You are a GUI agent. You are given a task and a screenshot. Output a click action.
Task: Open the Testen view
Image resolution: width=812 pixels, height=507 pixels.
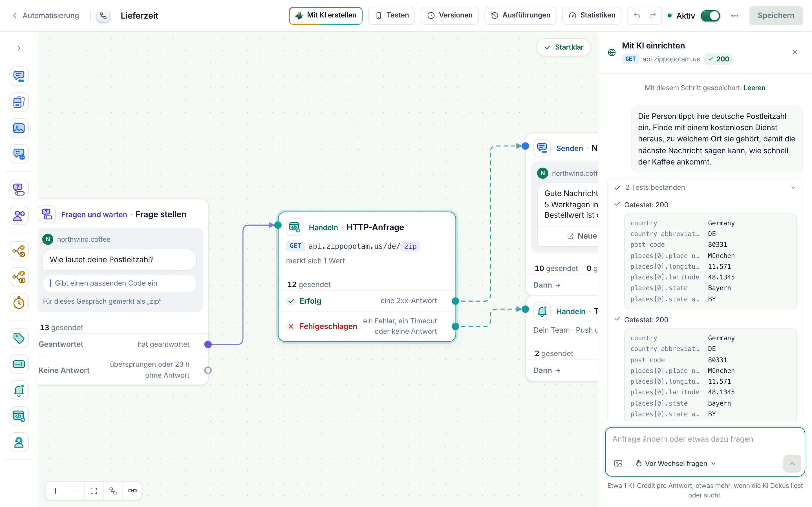[x=392, y=15]
